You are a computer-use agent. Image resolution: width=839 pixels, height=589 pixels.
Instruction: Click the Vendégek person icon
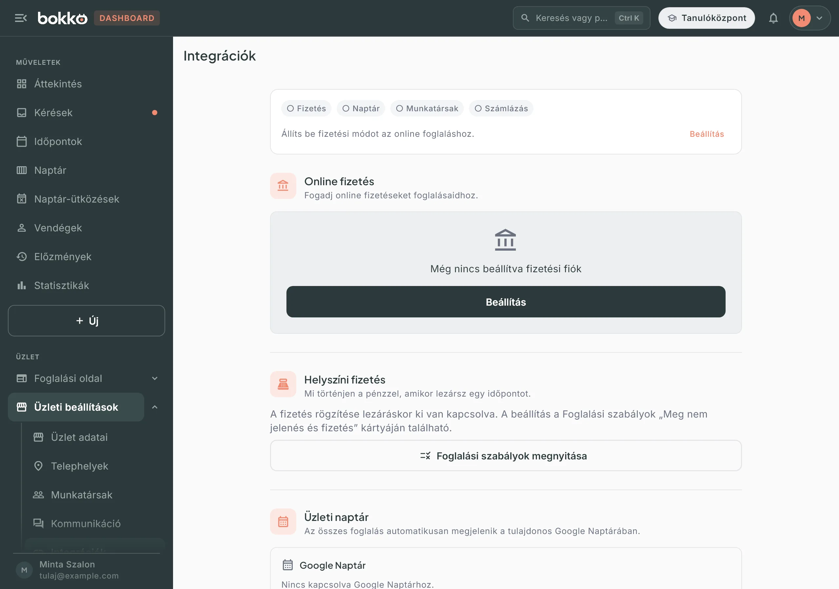[22, 228]
